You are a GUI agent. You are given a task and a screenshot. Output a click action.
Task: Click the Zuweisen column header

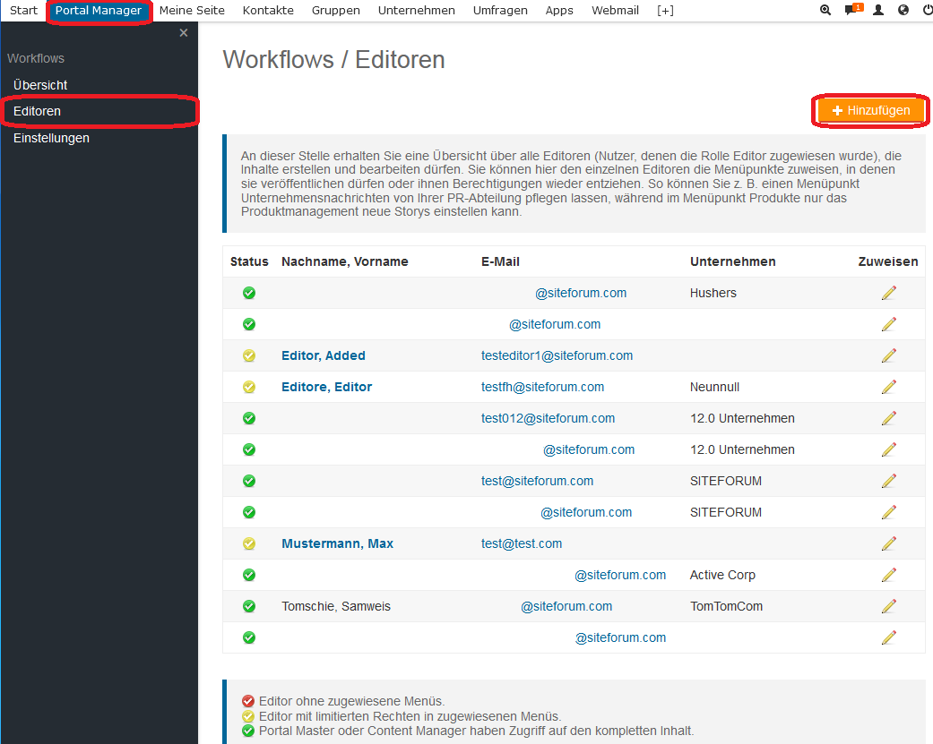tap(888, 261)
